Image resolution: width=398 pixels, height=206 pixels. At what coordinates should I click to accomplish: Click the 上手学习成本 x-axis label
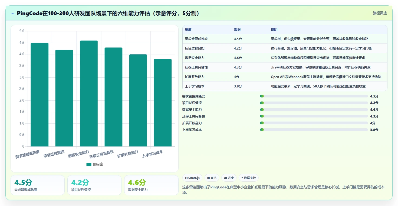tap(153, 154)
